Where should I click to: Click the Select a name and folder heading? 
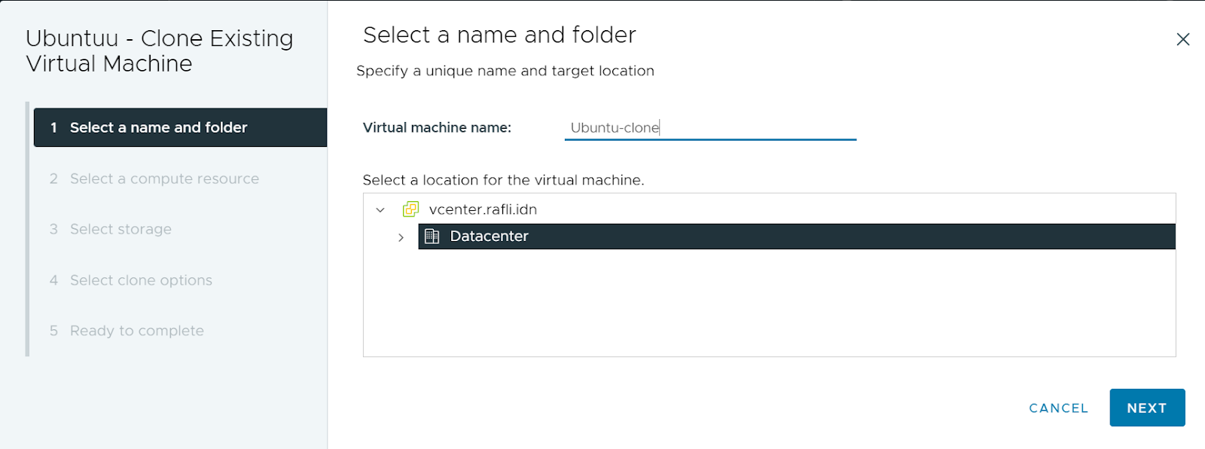pos(499,35)
